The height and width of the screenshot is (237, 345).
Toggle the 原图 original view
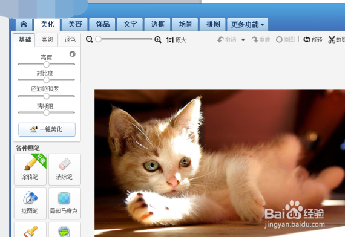tap(285, 40)
